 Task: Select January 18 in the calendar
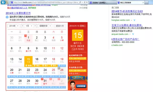point(54,60)
